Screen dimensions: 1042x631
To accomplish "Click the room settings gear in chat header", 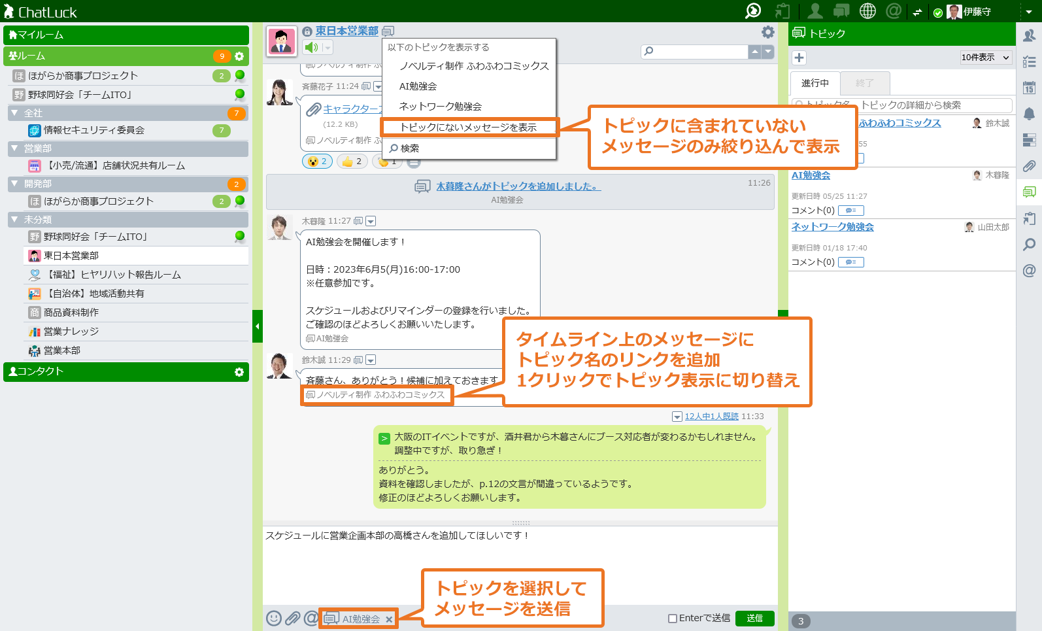I will pos(768,32).
